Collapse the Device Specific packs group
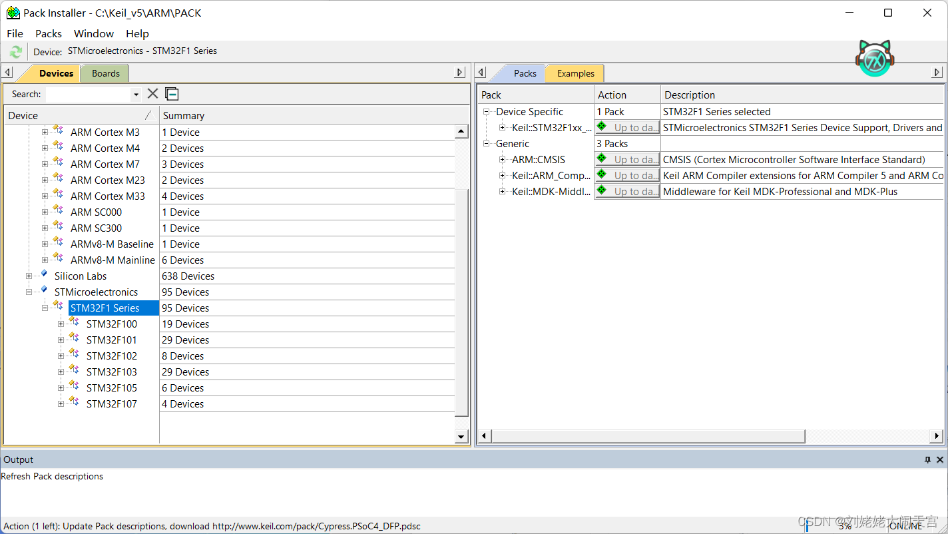 click(487, 112)
